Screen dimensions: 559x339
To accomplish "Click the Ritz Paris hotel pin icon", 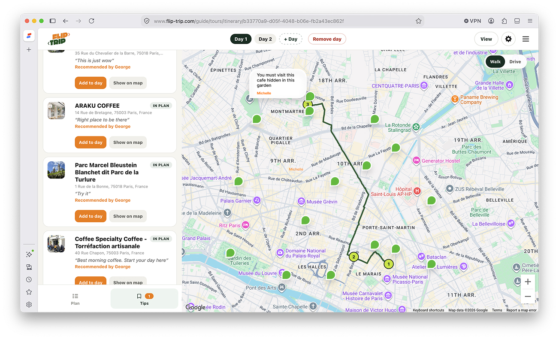I will pos(245,225).
